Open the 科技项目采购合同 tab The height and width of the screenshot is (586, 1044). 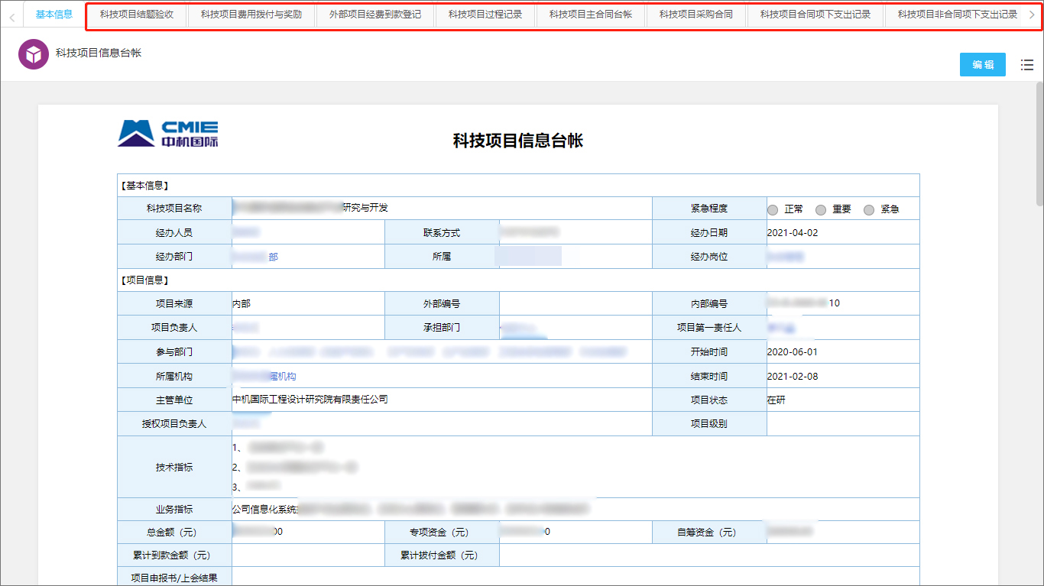coord(696,15)
